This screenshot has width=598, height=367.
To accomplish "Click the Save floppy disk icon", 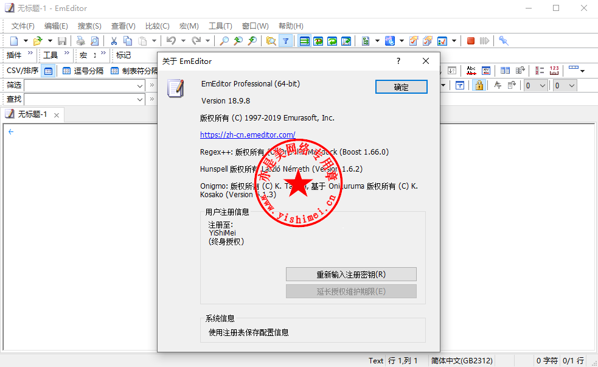I will tap(62, 41).
